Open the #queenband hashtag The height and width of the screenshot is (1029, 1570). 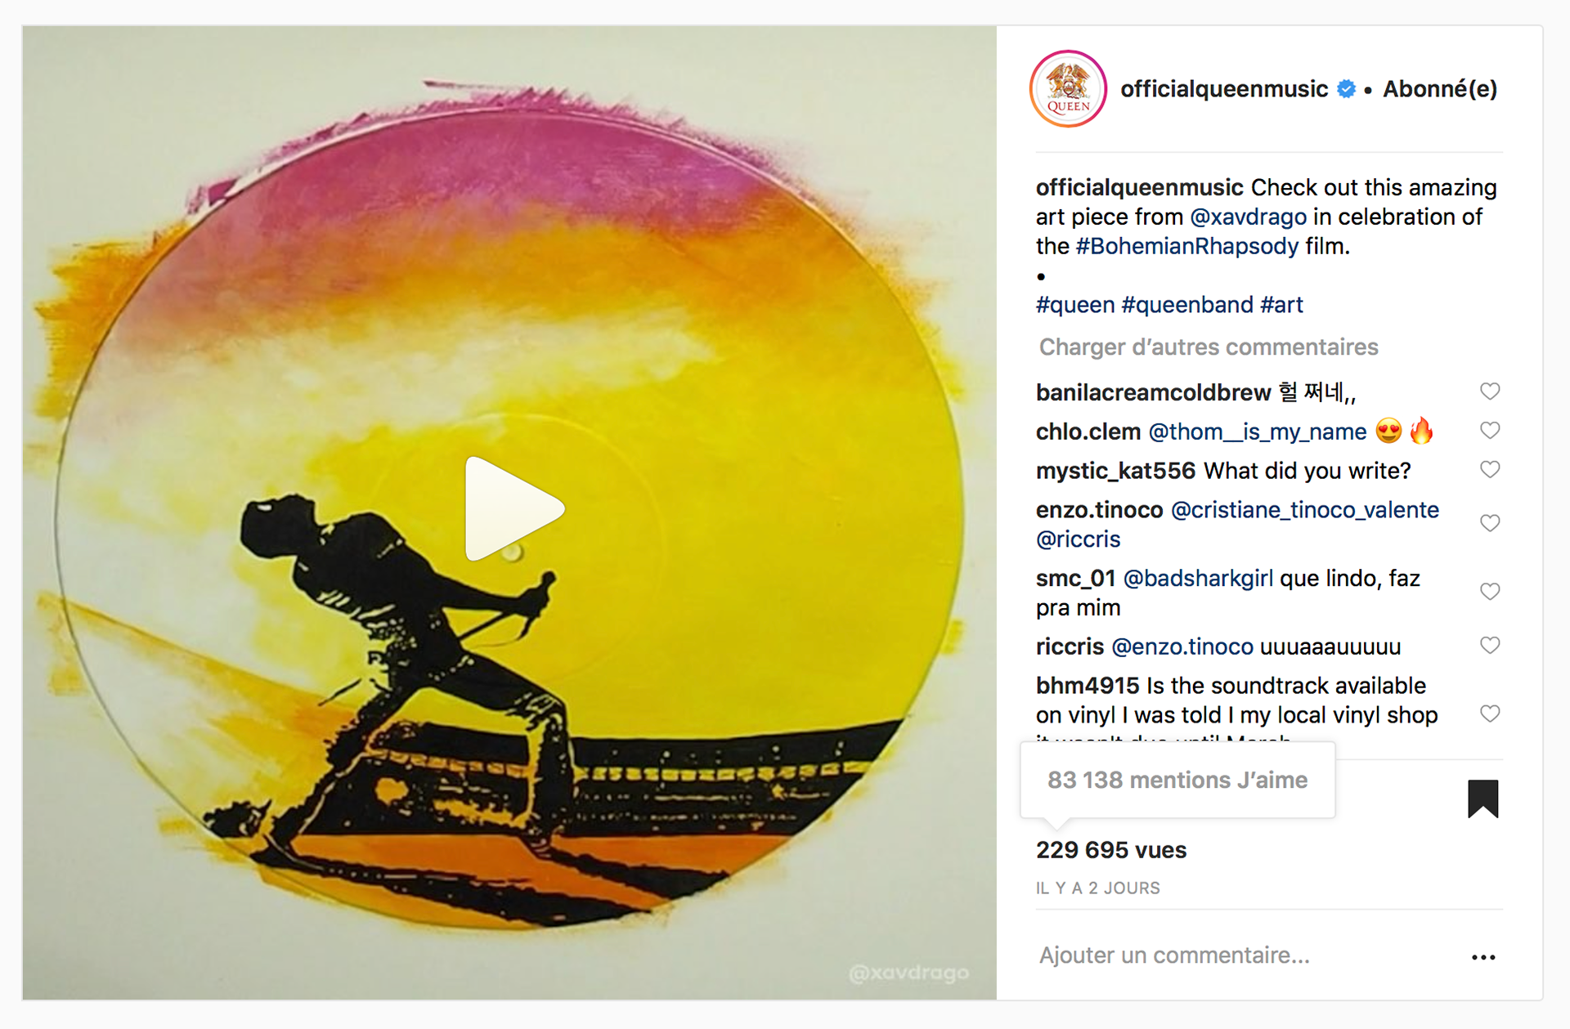(x=1187, y=306)
